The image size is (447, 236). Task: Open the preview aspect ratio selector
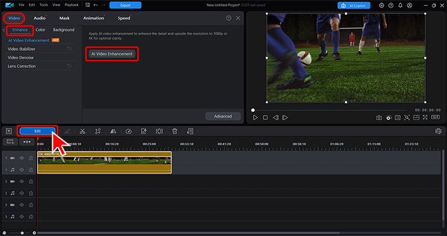(x=436, y=117)
